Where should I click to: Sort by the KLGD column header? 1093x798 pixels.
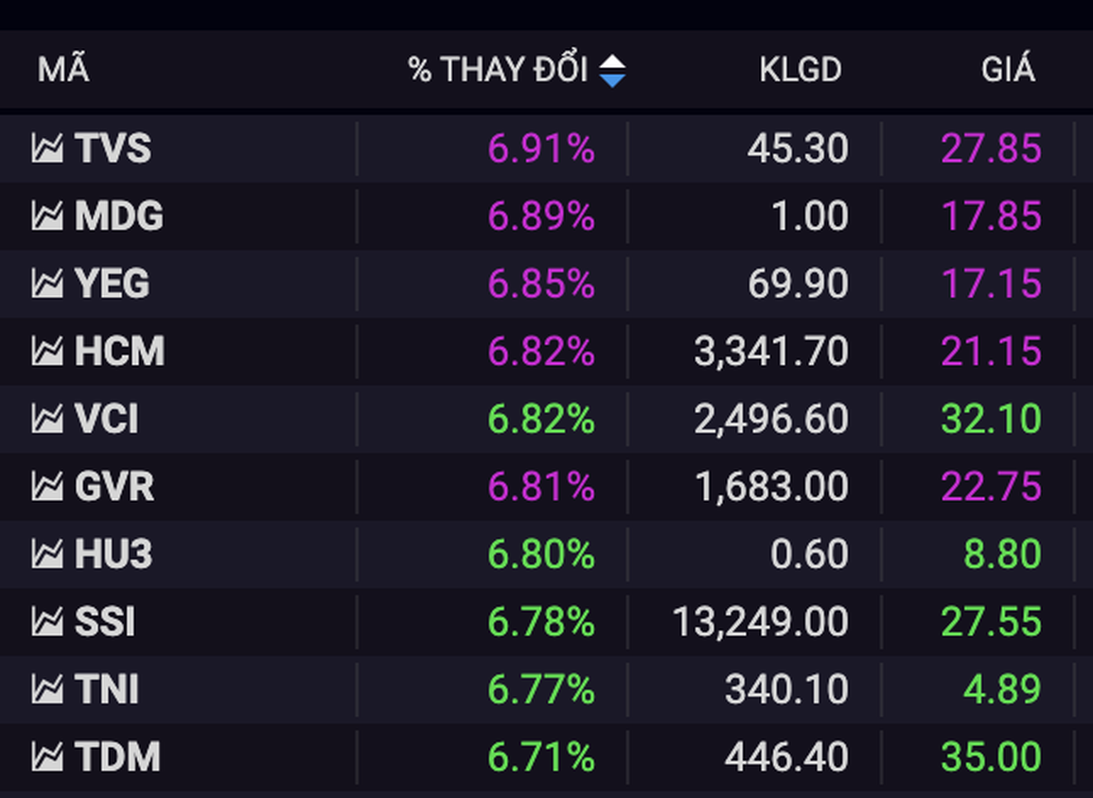click(x=800, y=70)
